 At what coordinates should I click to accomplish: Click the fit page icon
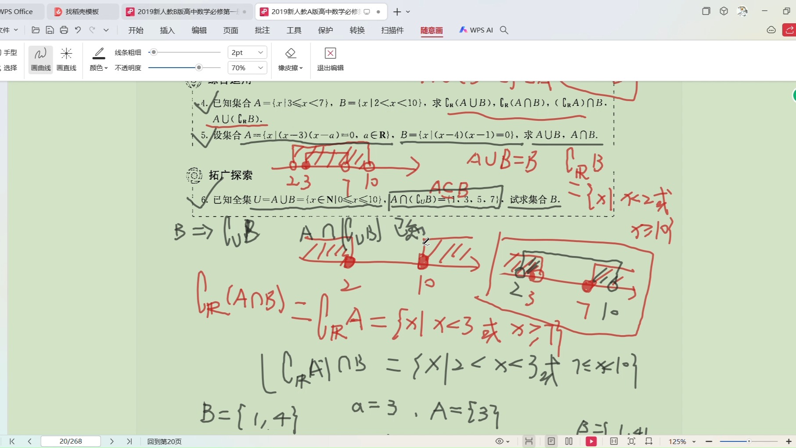[631, 441]
